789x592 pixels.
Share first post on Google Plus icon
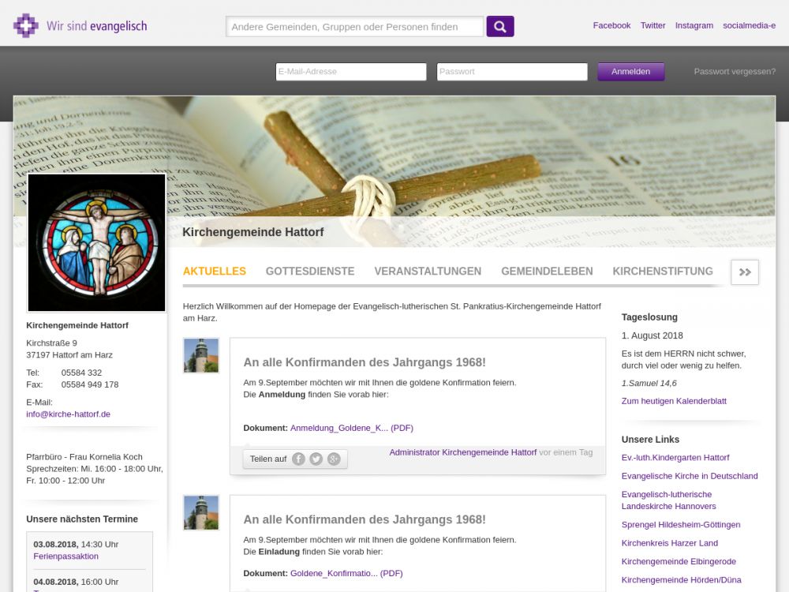pos(334,459)
